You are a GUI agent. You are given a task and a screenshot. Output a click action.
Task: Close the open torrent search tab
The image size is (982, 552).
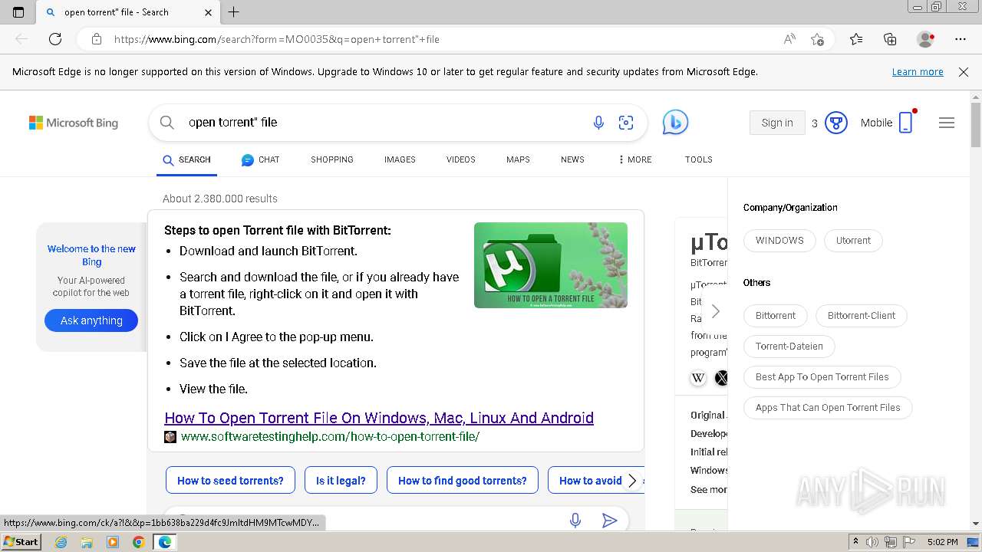click(x=209, y=12)
